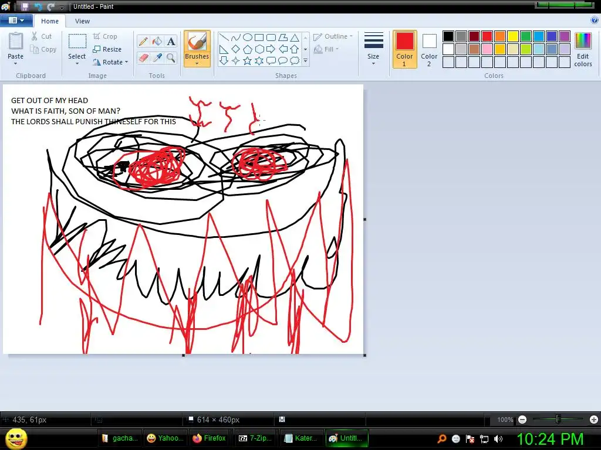
Task: Click the Crop button
Action: 105,36
